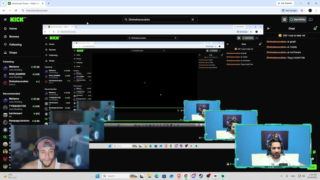Open the Windows Start menu
This screenshot has width=320, height=180.
click(x=97, y=176)
